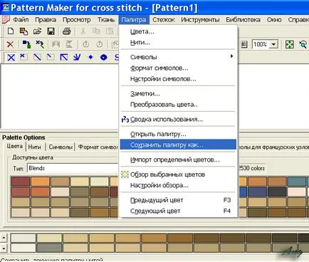309x262 pixels.
Task: Create a new pattern with the blank page icon
Action: pyautogui.click(x=11, y=31)
